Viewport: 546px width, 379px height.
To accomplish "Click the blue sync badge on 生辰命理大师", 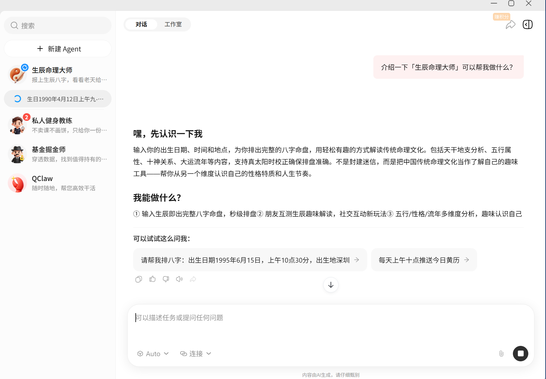I will tap(25, 68).
